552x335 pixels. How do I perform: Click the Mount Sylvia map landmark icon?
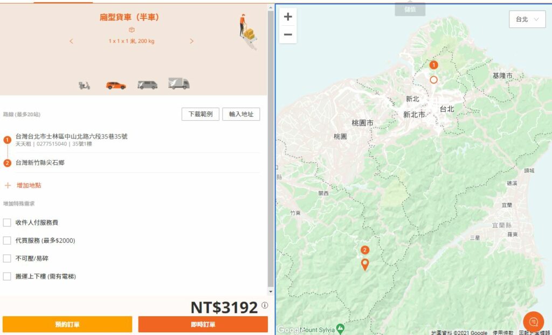[x=340, y=329]
